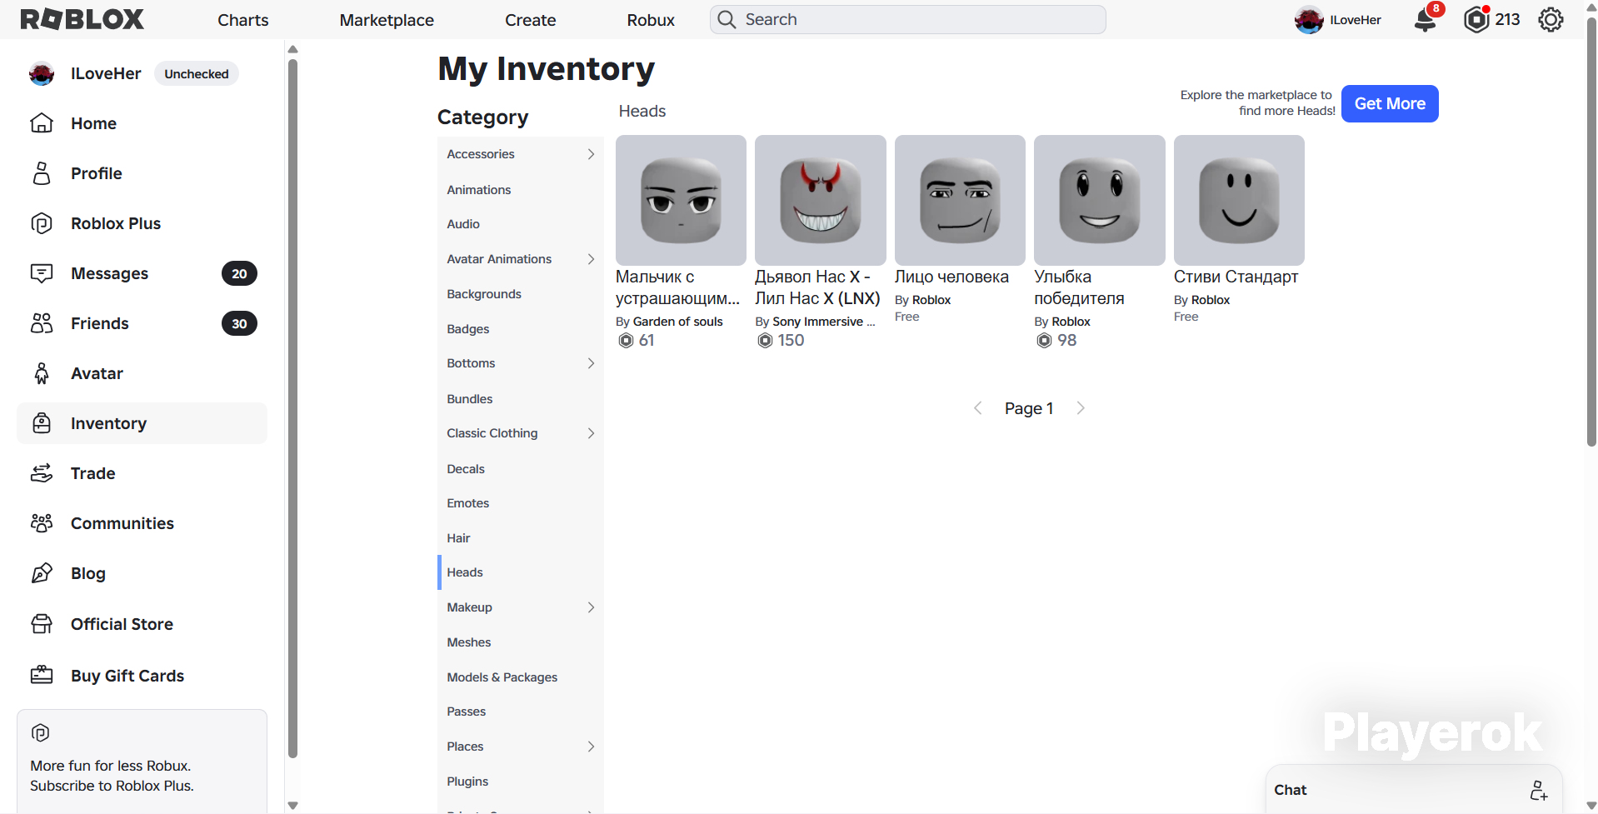Select the Hair category
The width and height of the screenshot is (1598, 814).
[x=521, y=538]
